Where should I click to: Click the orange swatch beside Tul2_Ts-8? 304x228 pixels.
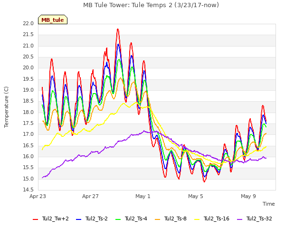157,219
